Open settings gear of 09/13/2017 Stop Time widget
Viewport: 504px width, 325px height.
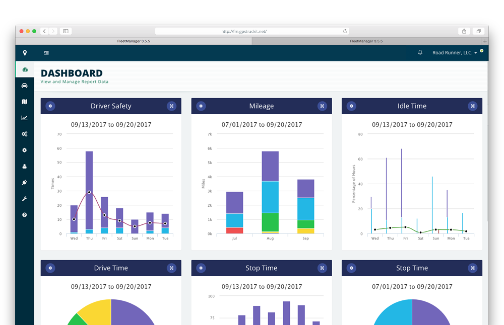tap(201, 268)
